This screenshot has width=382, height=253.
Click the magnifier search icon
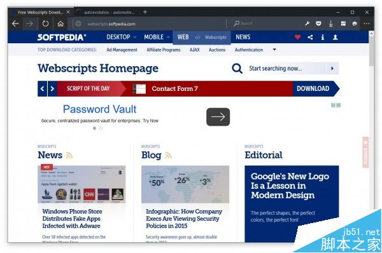(237, 69)
